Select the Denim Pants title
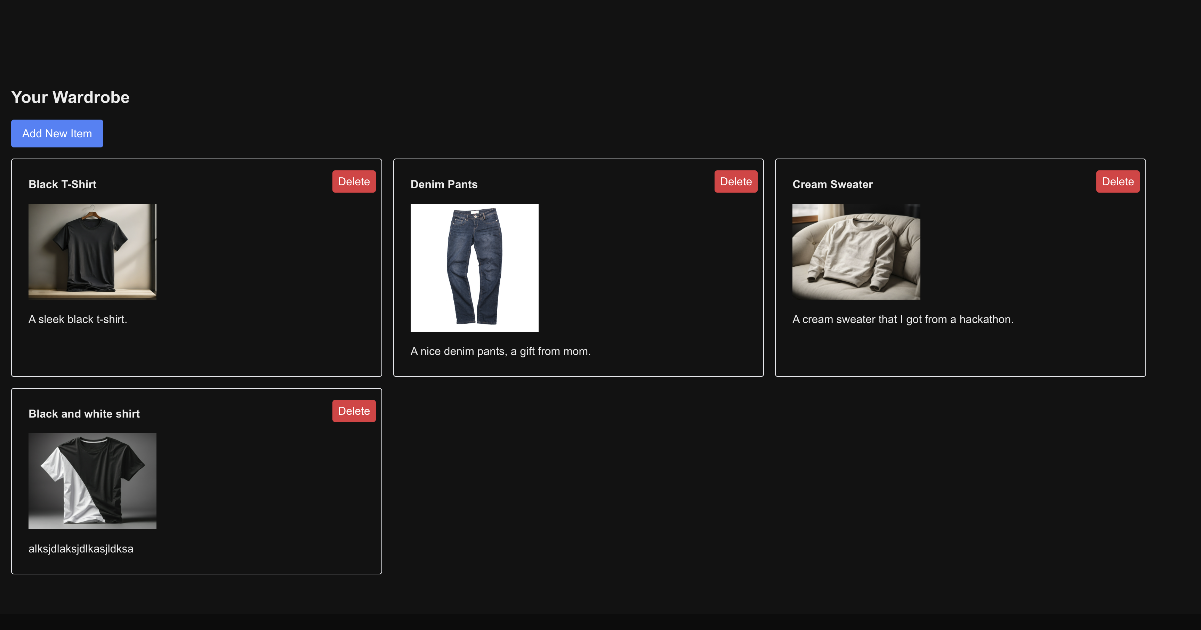 pyautogui.click(x=444, y=184)
